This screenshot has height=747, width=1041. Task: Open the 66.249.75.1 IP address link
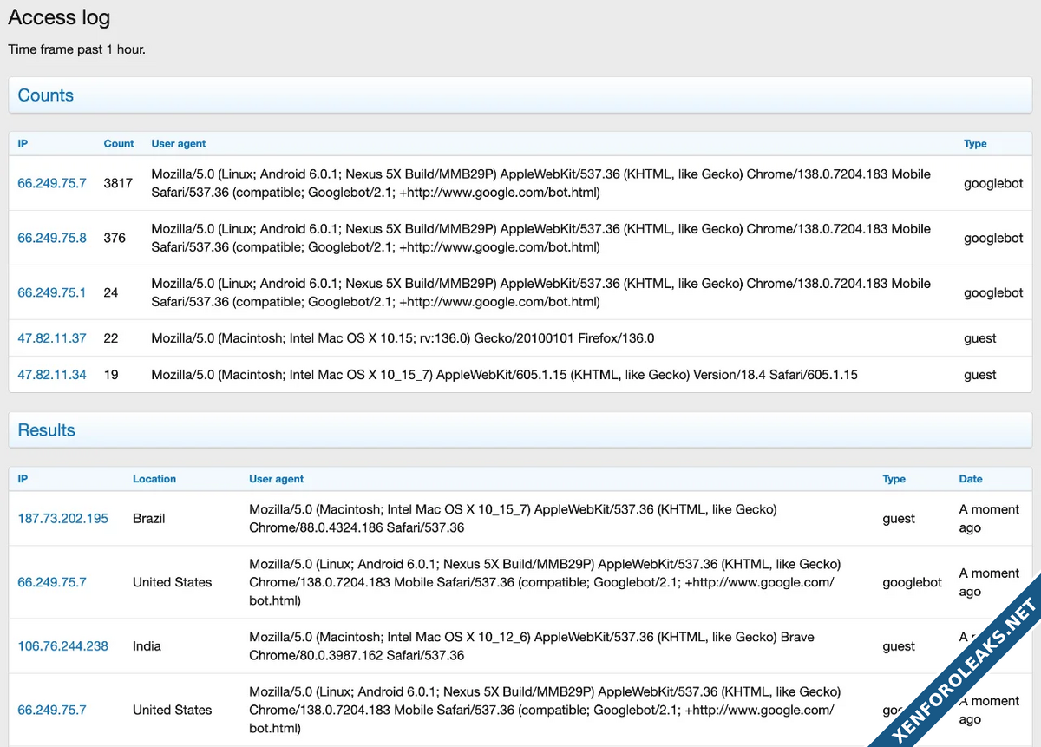pyautogui.click(x=52, y=292)
